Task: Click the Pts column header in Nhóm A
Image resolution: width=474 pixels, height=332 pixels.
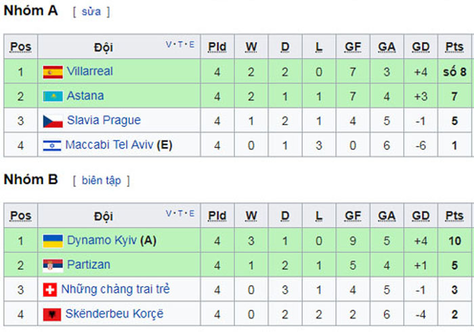Action: (x=454, y=47)
